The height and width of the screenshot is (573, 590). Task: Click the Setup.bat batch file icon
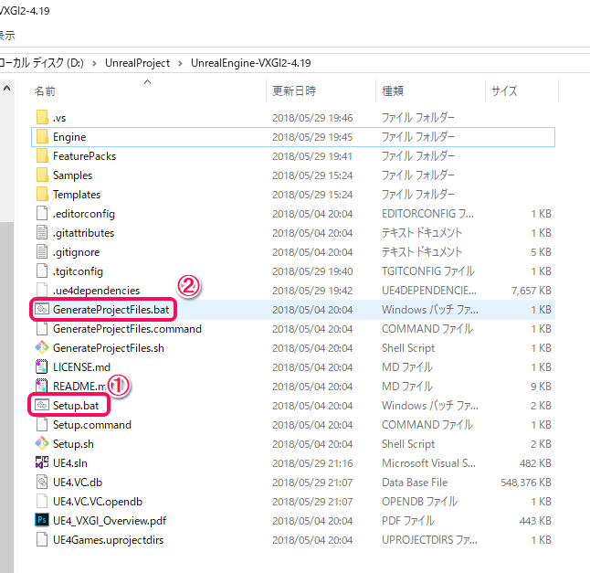click(42, 406)
